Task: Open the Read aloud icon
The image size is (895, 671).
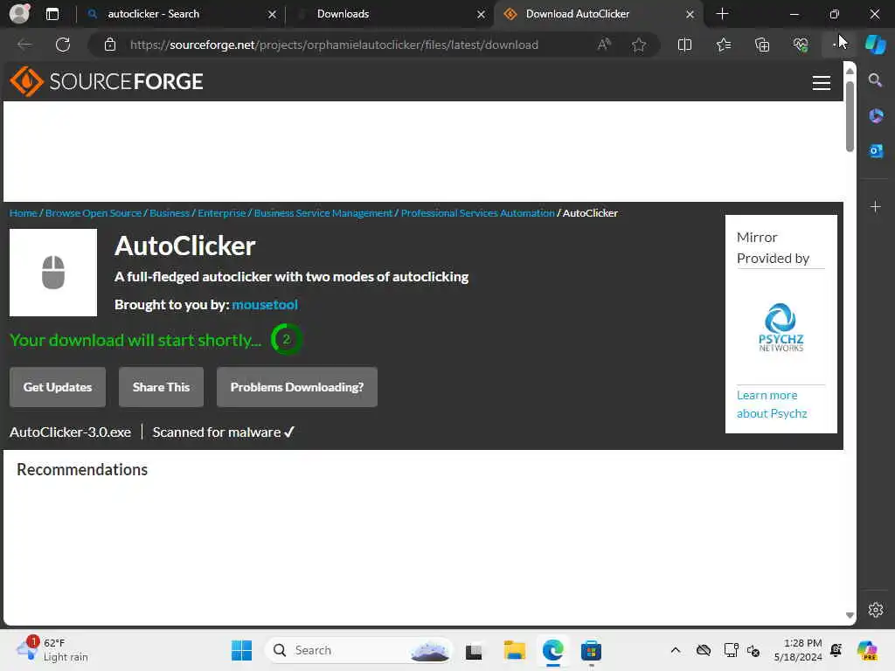Action: [x=604, y=45]
